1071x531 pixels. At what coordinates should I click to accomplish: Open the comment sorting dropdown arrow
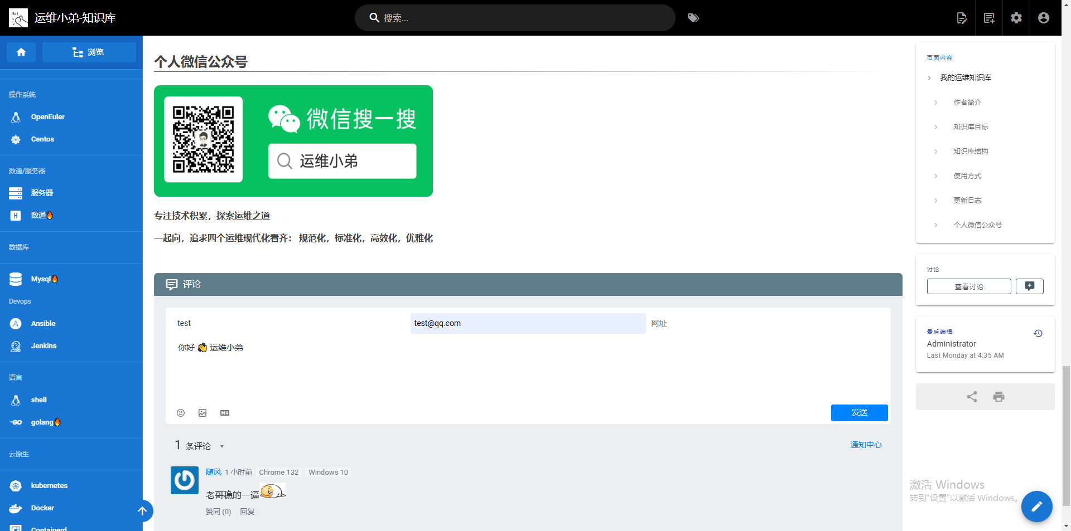coord(221,446)
